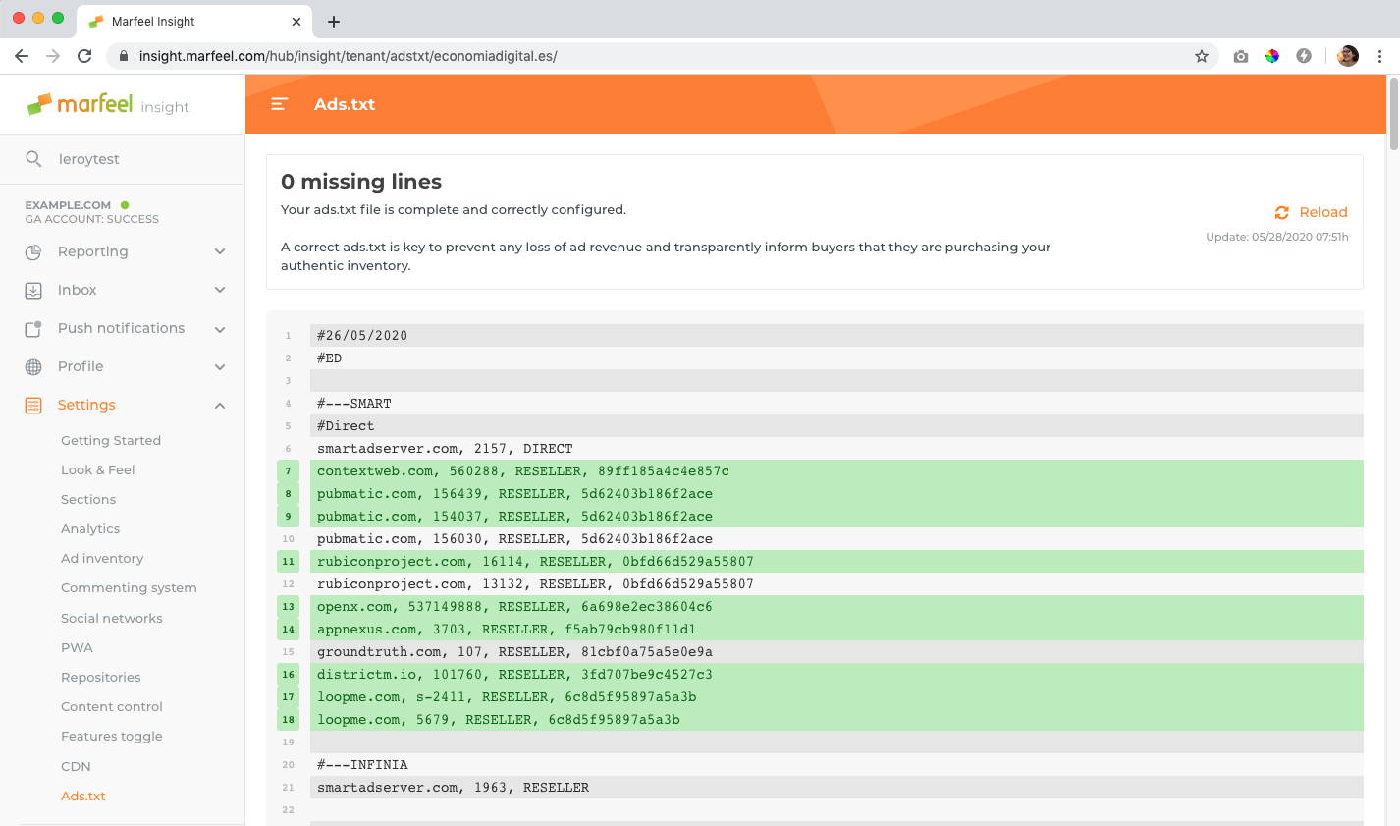The width and height of the screenshot is (1400, 826).
Task: Open Repositories settings
Action: coord(101,678)
